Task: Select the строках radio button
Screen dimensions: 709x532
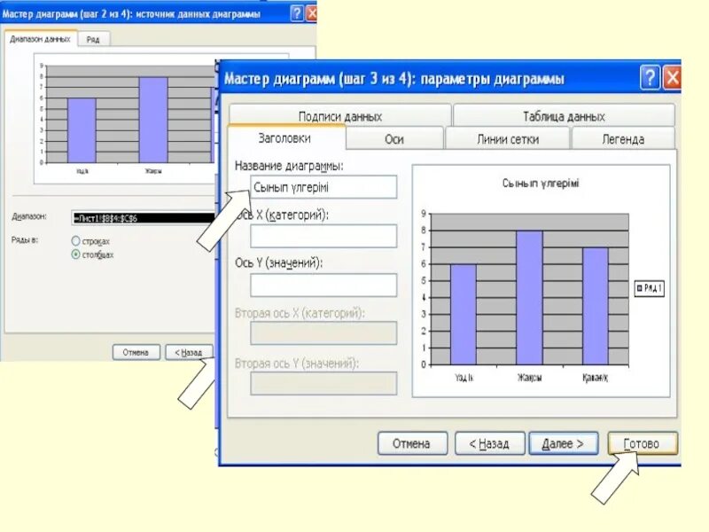Action: pos(75,240)
